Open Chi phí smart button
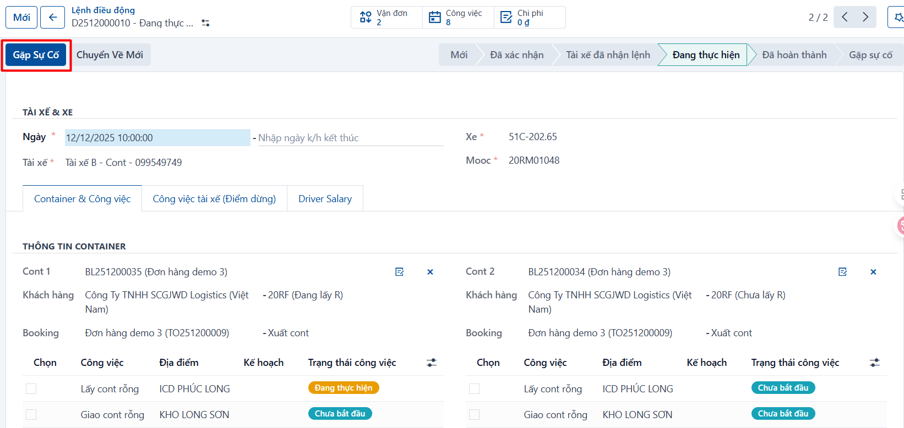This screenshot has width=904, height=428. coord(530,17)
